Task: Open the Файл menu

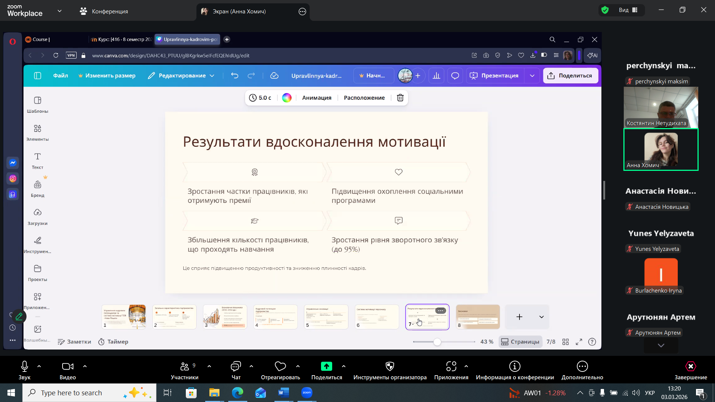Action: [60, 76]
